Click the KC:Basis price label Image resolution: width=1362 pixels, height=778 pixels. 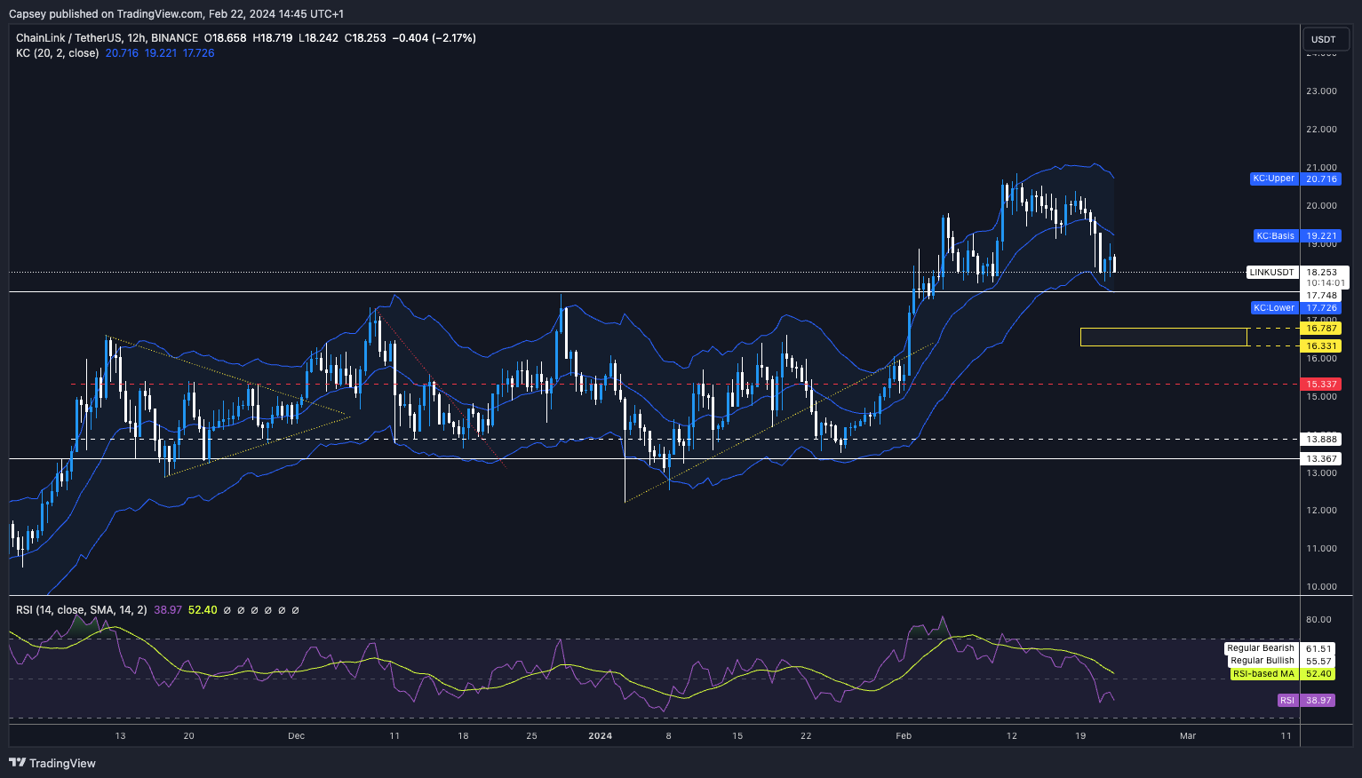coord(1275,236)
